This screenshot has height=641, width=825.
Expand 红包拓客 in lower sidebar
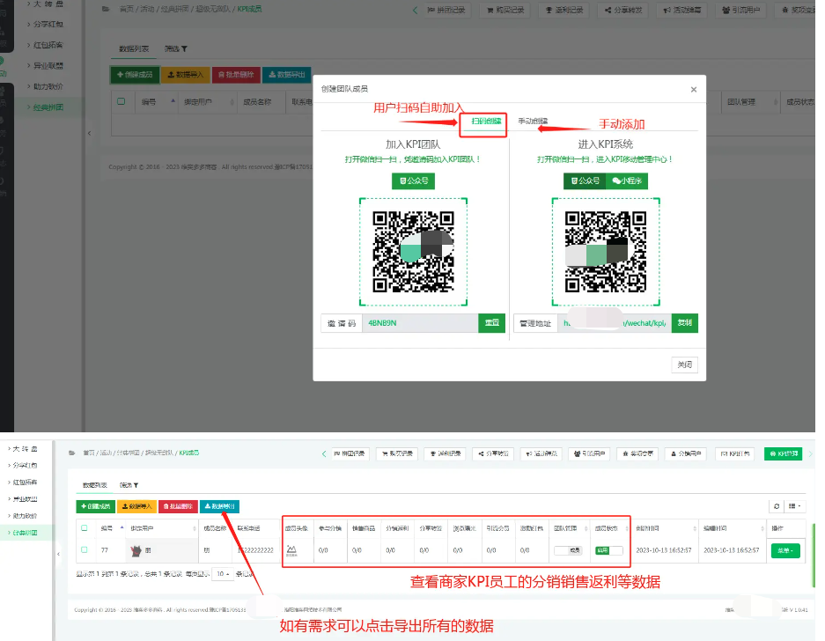pyautogui.click(x=26, y=483)
